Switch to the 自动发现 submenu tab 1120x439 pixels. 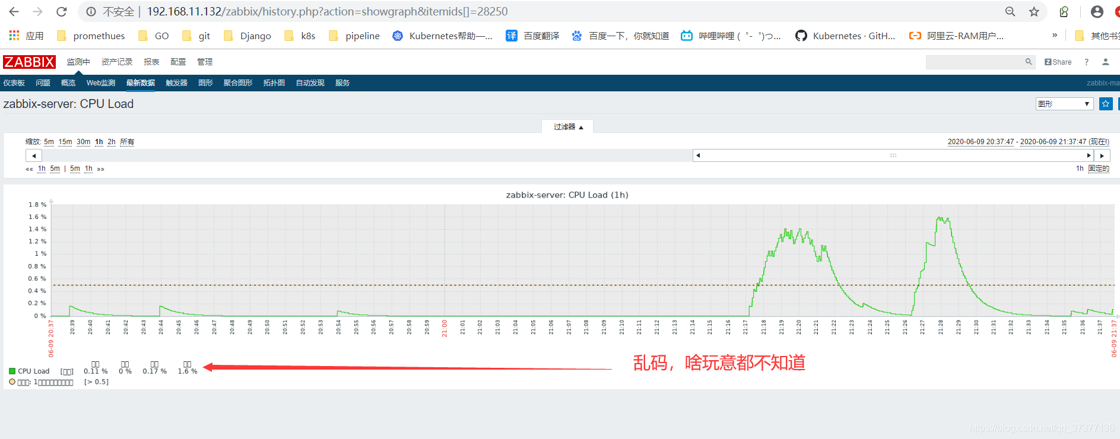[x=310, y=83]
